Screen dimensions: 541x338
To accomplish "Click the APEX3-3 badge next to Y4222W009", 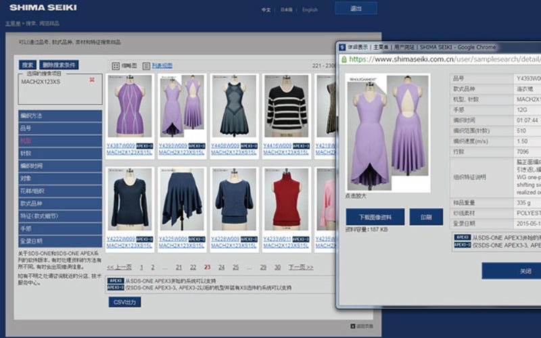I will pos(145,239).
